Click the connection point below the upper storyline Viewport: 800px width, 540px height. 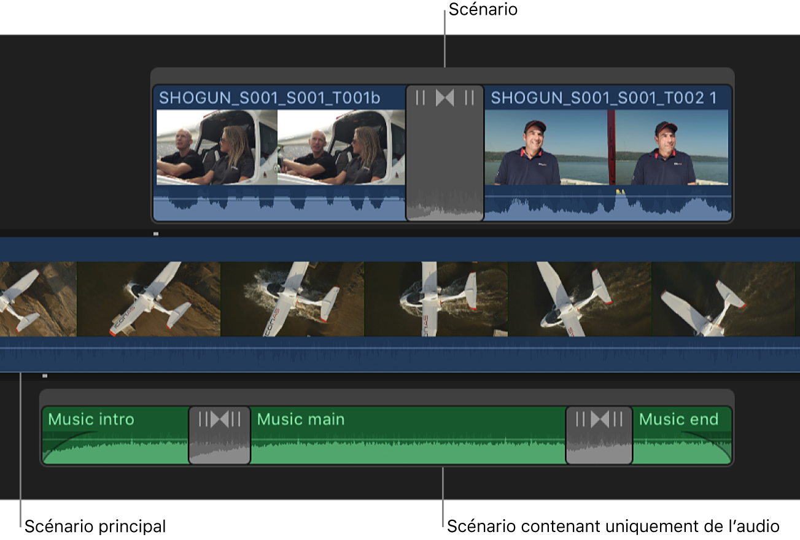(x=157, y=234)
